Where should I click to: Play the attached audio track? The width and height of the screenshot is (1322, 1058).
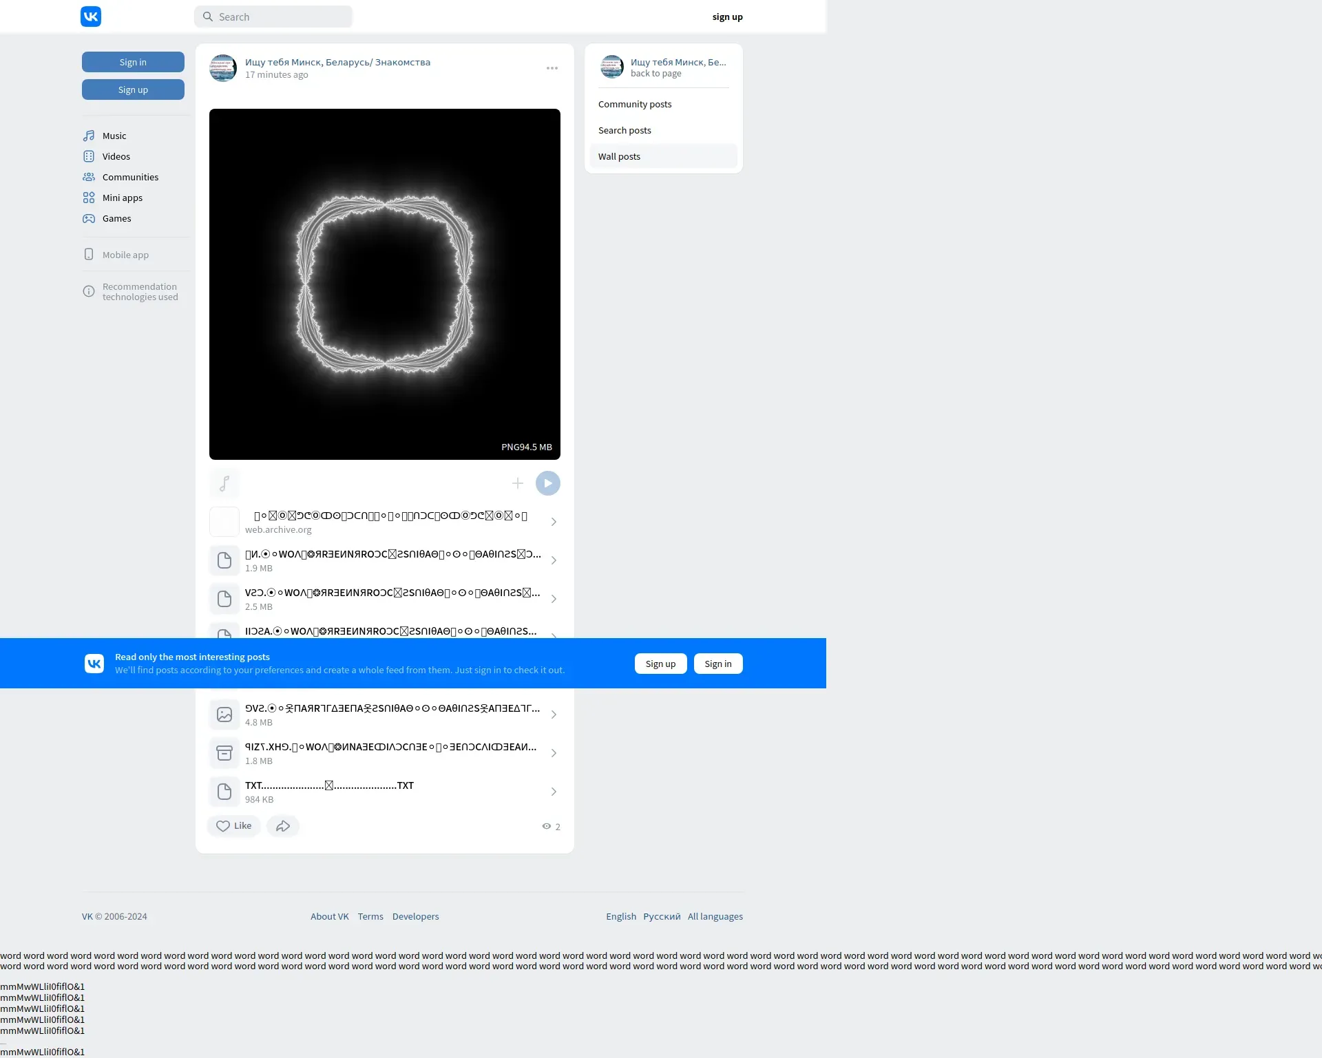click(548, 484)
